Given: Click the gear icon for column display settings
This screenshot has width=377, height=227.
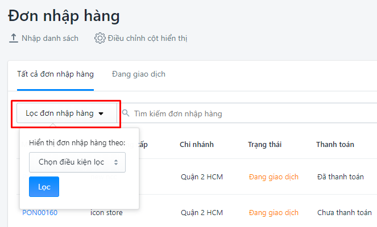Looking at the screenshot, I should click(x=100, y=38).
